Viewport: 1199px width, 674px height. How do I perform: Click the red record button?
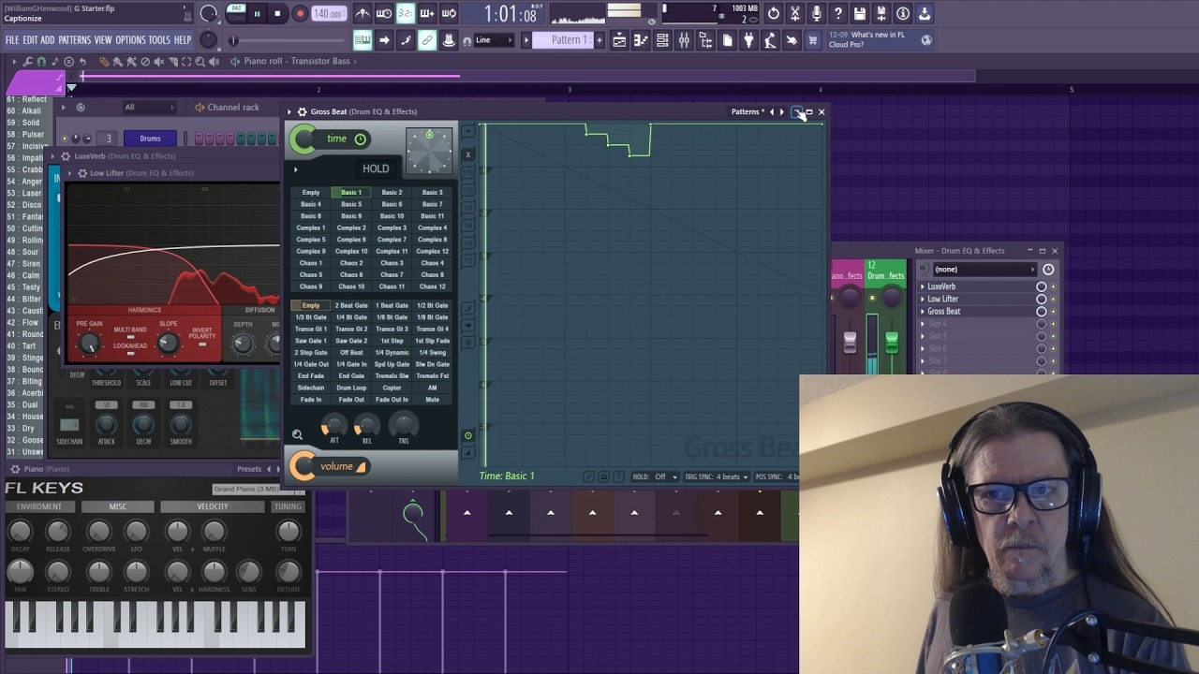[x=300, y=13]
